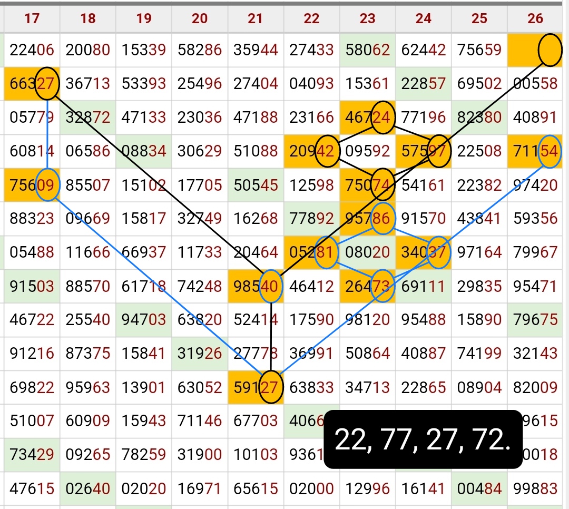The height and width of the screenshot is (509, 569).
Task: Click the cell containing 23036
Action: click(x=200, y=118)
